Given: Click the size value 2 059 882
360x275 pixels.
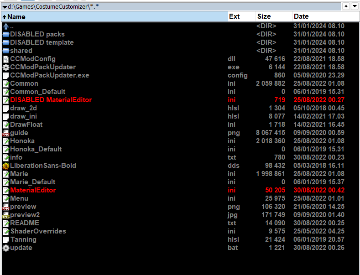Looking at the screenshot, I should [x=271, y=83].
